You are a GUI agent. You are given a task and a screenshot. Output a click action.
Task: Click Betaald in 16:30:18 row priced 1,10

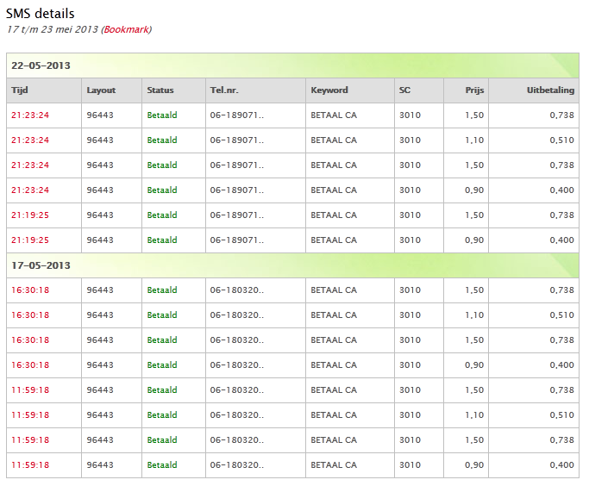[x=162, y=315]
